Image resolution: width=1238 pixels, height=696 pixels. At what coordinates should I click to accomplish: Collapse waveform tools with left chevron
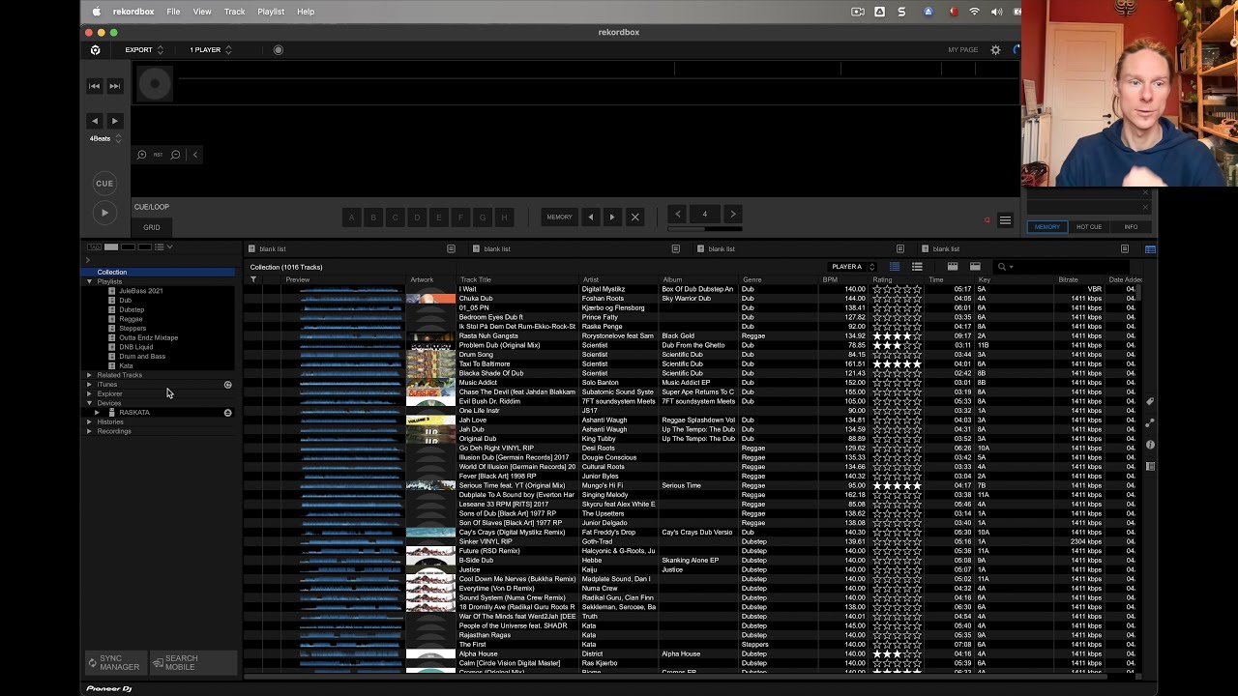(194, 155)
